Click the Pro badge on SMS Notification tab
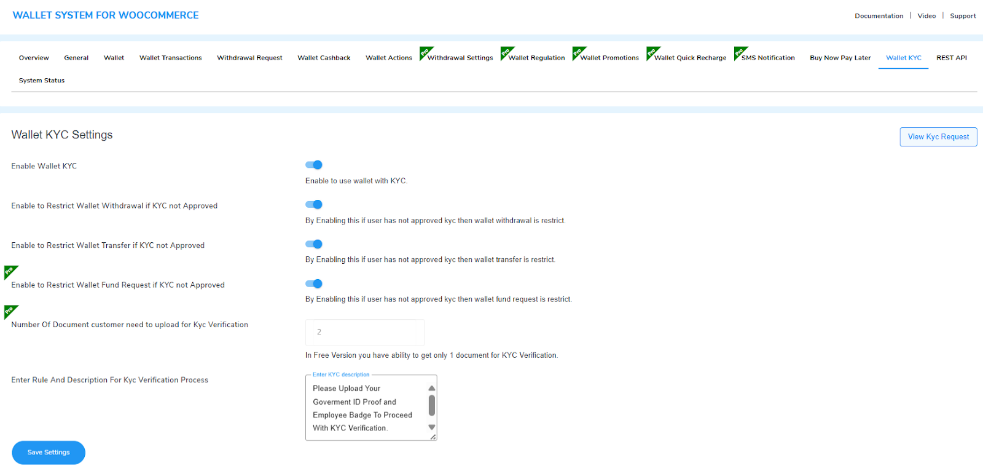The image size is (983, 471). pos(740,52)
